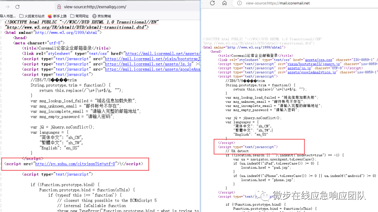
Task: Click the Function.prototype.bind check line in left source
Action: pos(65,185)
